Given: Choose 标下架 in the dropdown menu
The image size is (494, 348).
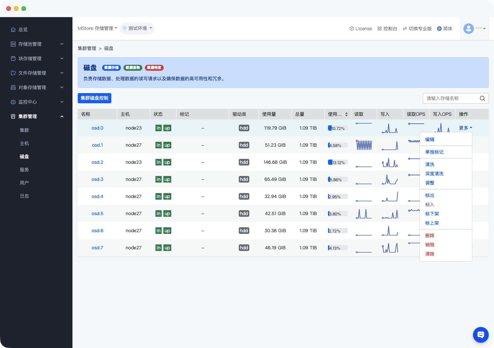Looking at the screenshot, I should click(x=432, y=214).
